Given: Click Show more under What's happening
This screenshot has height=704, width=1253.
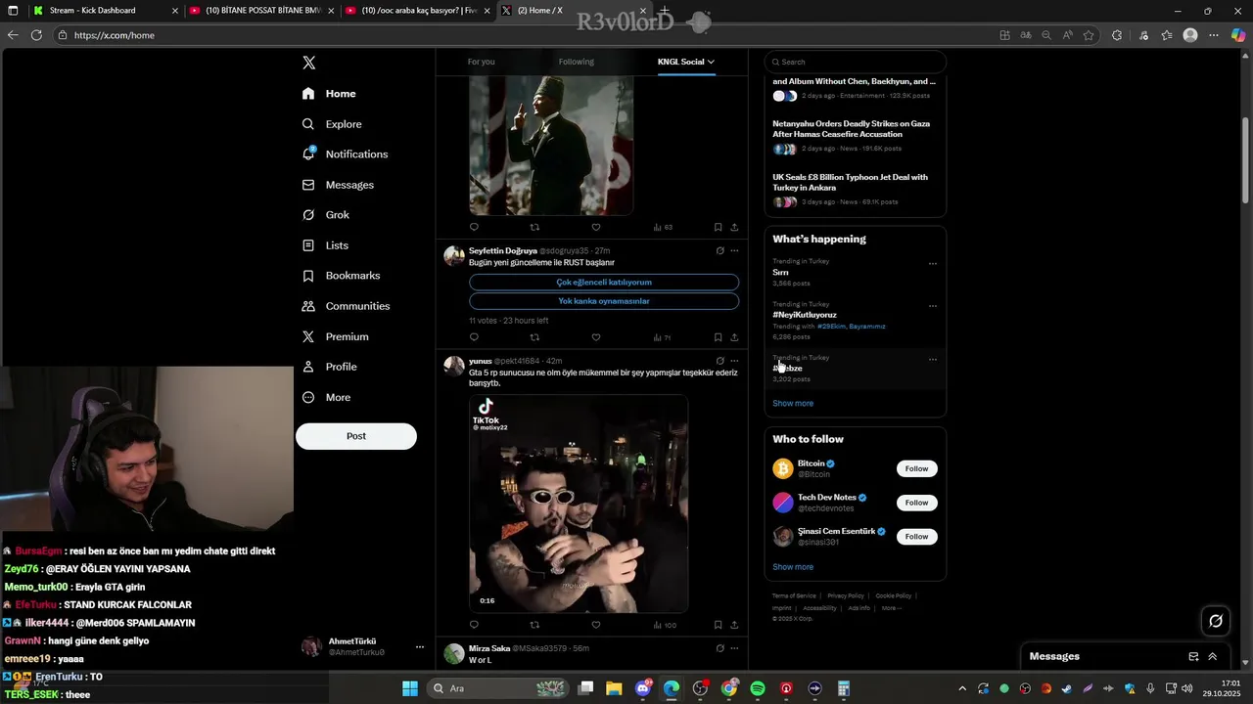Looking at the screenshot, I should pos(793,404).
